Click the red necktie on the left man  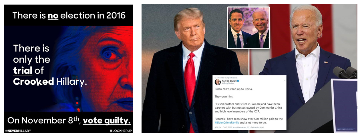click(x=190, y=86)
